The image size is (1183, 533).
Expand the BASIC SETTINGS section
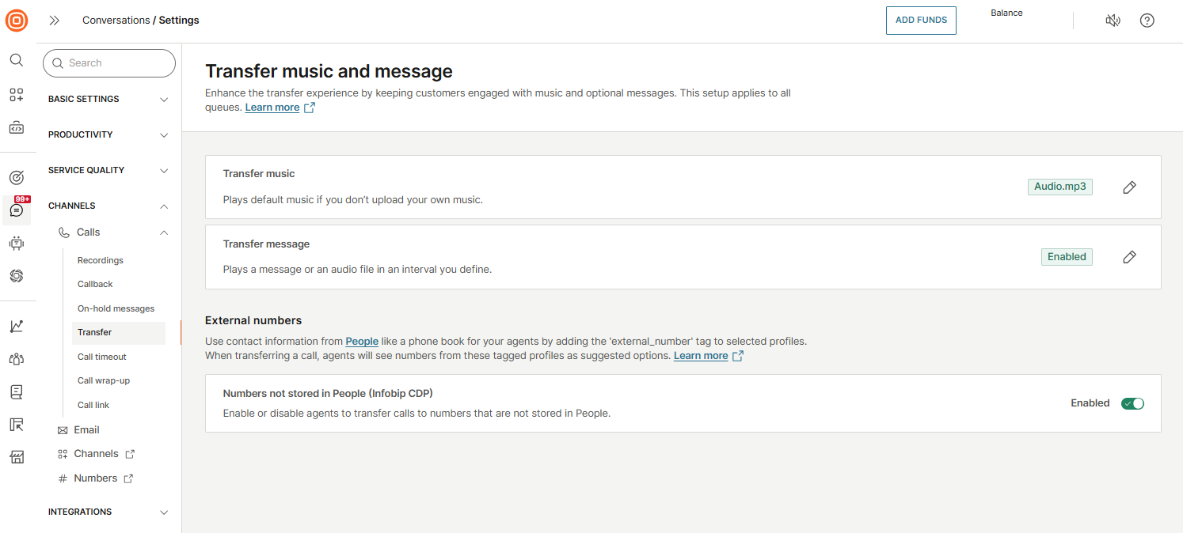click(108, 100)
